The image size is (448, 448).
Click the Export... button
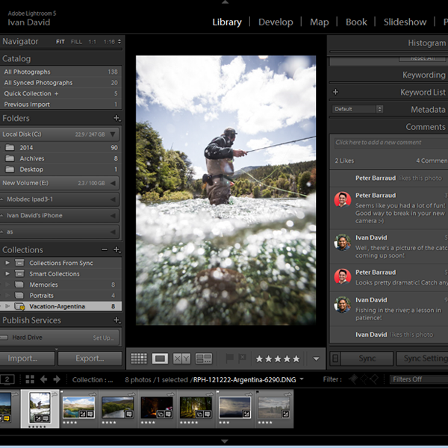[90, 358]
